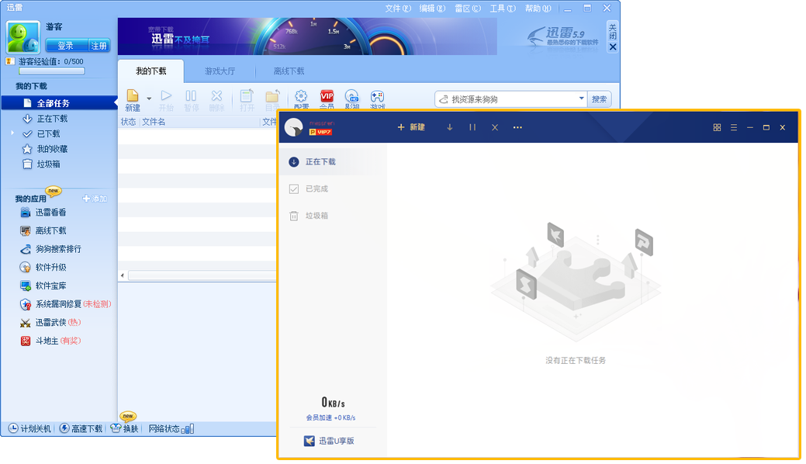
Task: Click the 新建 new-task icon in old Xunlei toolbar
Action: [x=133, y=96]
